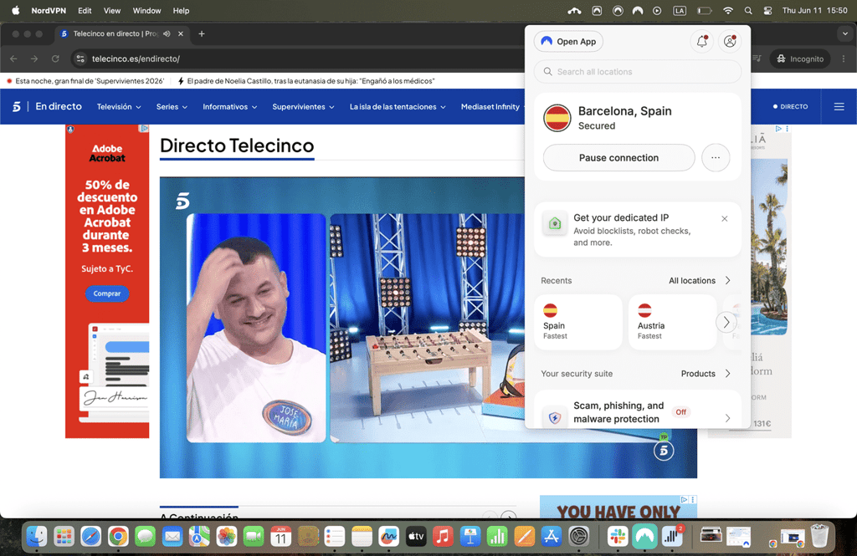Open NordVPN app from the Dock

(x=645, y=537)
